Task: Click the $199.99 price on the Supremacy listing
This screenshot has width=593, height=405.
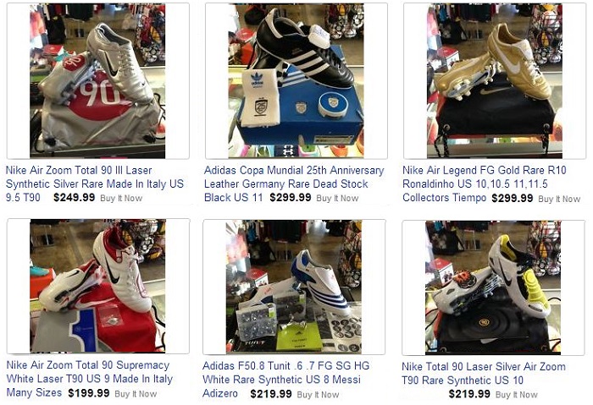Action: click(89, 393)
